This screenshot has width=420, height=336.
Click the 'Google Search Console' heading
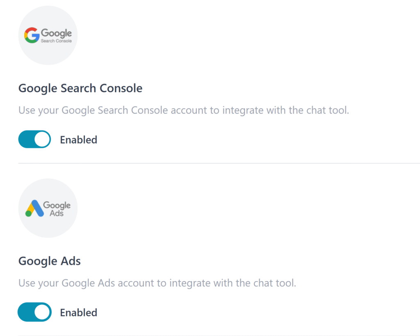(x=80, y=88)
